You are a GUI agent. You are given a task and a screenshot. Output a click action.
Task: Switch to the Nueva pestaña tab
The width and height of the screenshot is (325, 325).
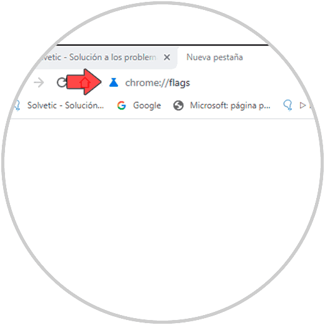click(x=214, y=57)
